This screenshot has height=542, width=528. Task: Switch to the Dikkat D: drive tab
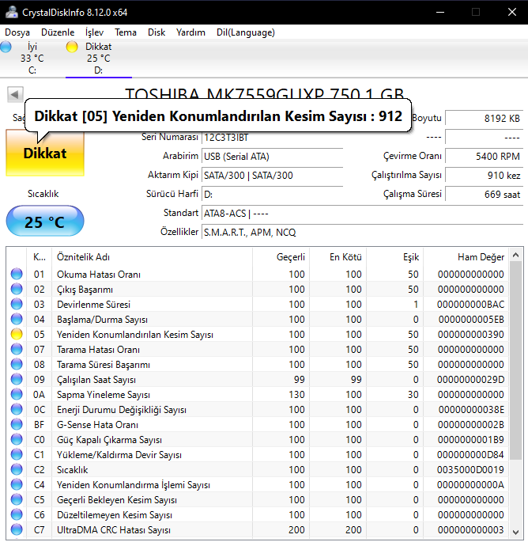(x=98, y=59)
